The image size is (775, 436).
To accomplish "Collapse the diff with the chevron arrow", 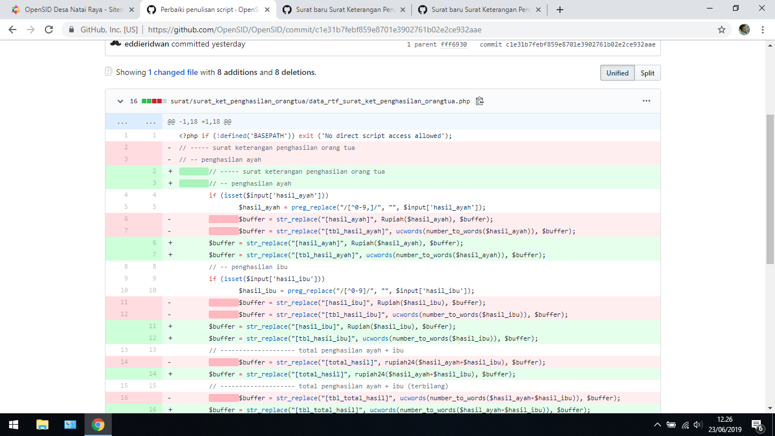I will point(120,100).
